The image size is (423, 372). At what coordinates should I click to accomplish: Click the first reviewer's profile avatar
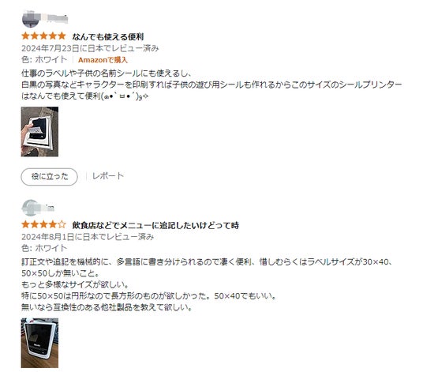click(x=31, y=19)
